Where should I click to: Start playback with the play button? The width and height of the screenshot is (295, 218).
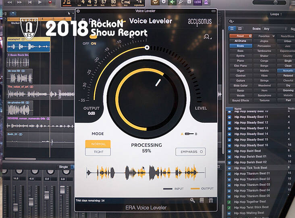pyautogui.click(x=40, y=2)
